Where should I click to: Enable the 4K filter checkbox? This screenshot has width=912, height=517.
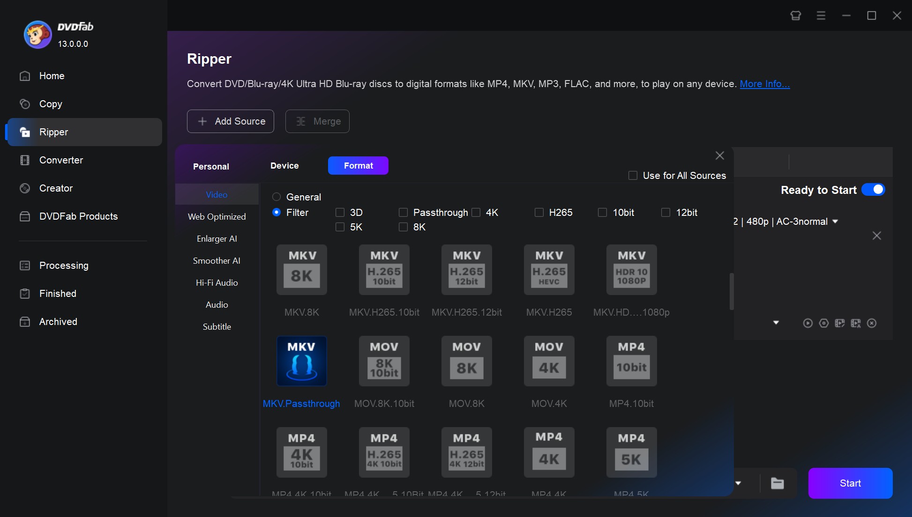pos(476,213)
